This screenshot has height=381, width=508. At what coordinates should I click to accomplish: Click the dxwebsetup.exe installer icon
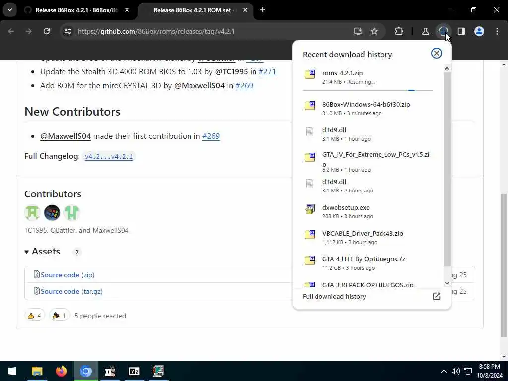click(310, 209)
